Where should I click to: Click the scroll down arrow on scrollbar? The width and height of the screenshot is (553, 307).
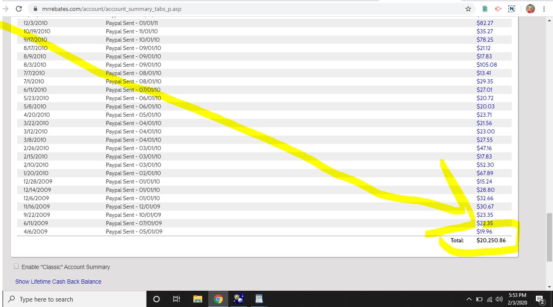549,287
